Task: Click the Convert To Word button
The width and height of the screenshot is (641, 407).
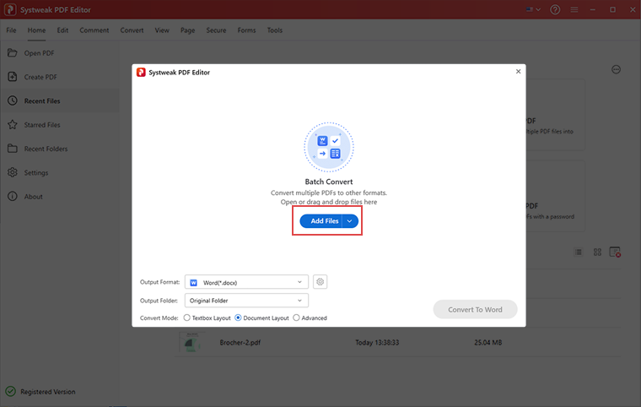Action: click(475, 310)
